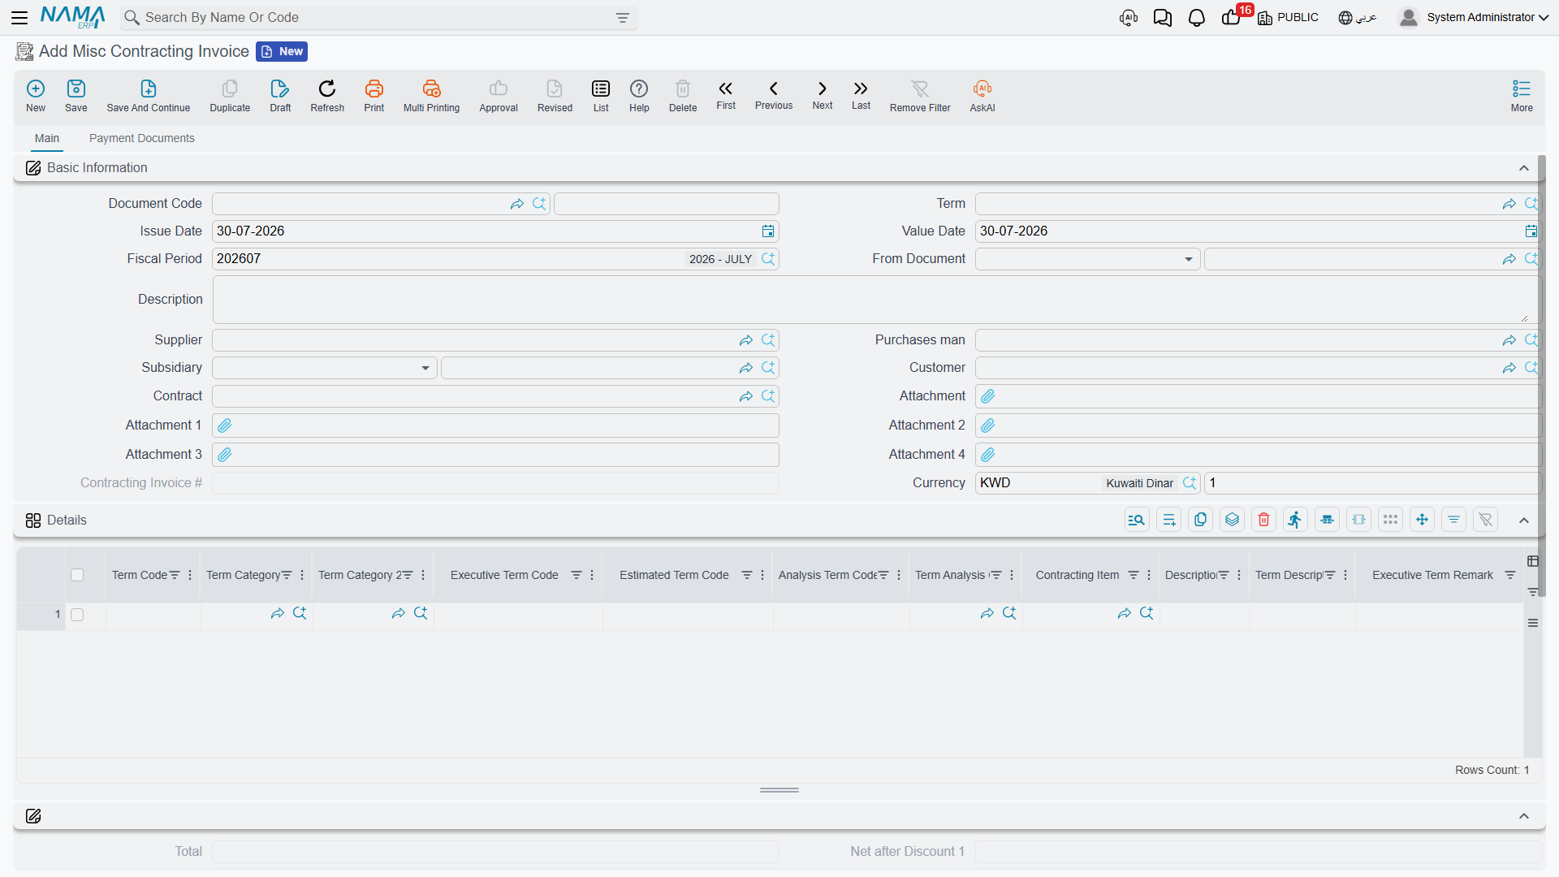The width and height of the screenshot is (1559, 877).
Task: Click PUBLIC company selector
Action: [1289, 17]
